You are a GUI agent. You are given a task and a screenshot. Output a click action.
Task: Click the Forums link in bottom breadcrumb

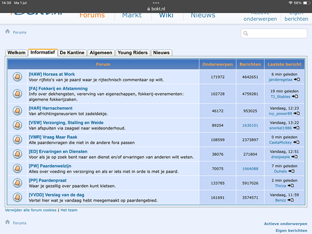coord(19,223)
